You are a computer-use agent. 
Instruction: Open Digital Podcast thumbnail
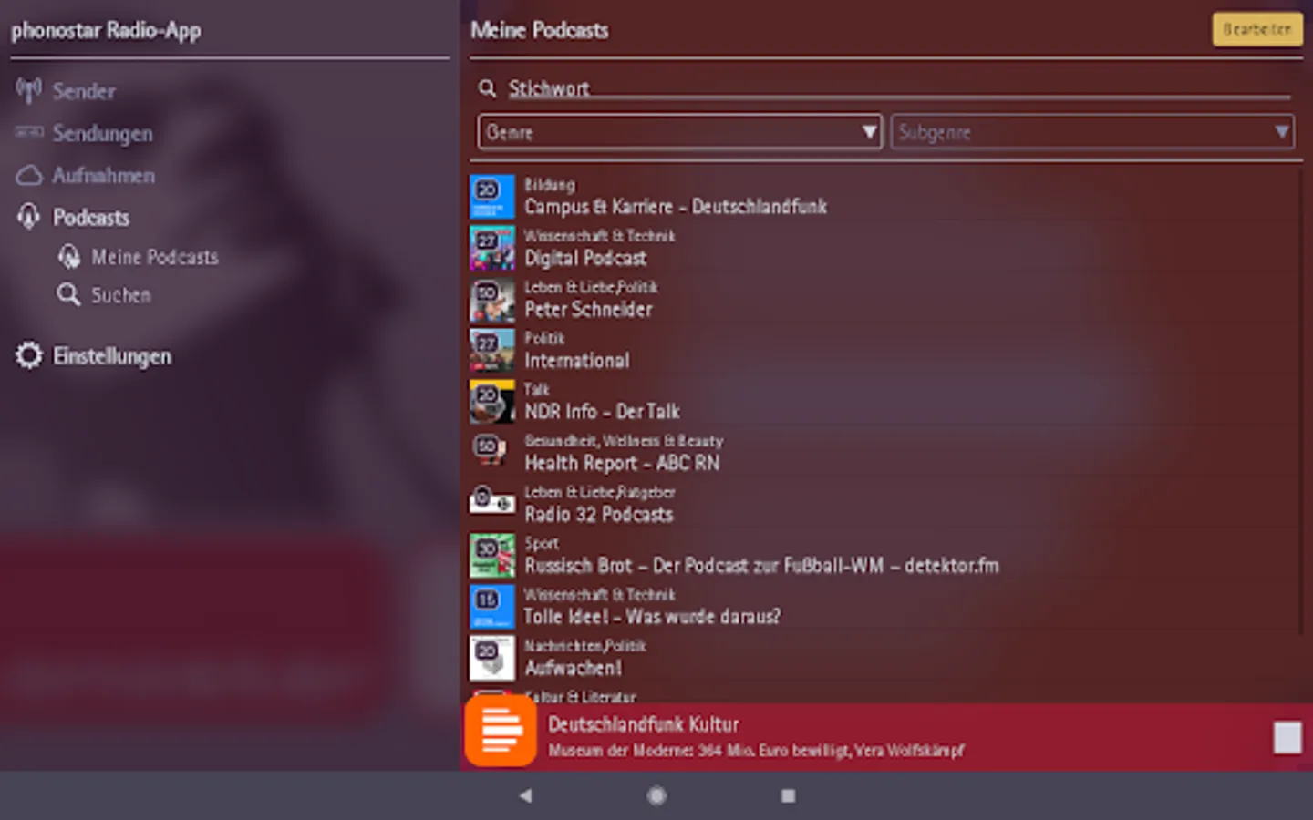492,248
